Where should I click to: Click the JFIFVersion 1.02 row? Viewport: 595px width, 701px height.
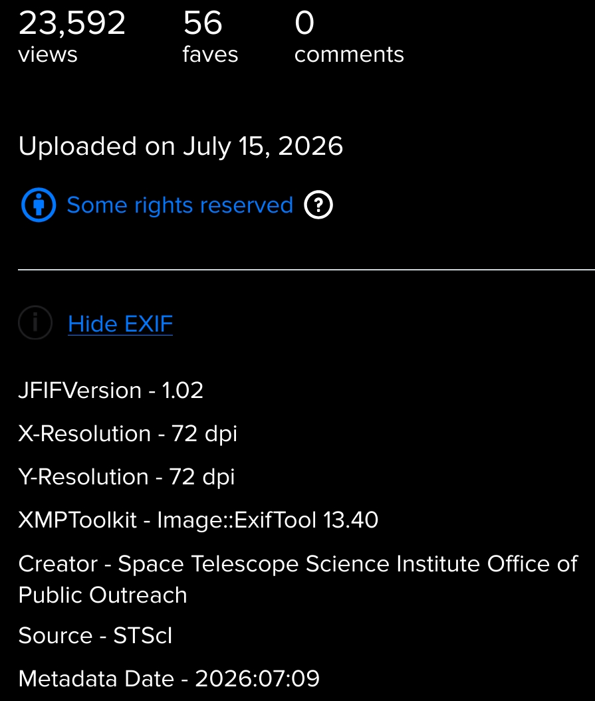point(111,390)
